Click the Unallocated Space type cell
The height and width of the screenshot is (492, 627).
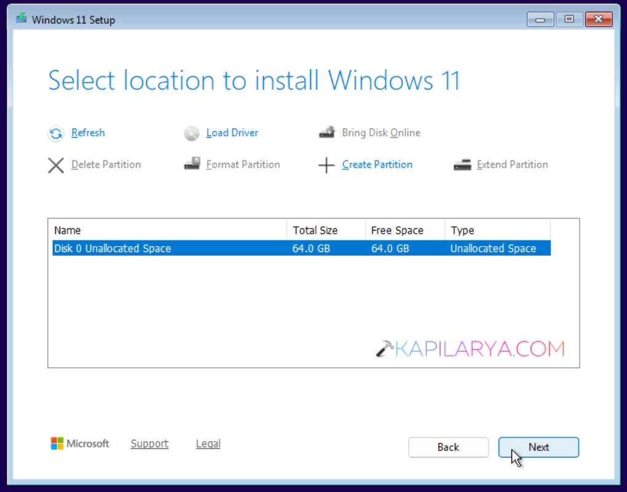pos(493,248)
